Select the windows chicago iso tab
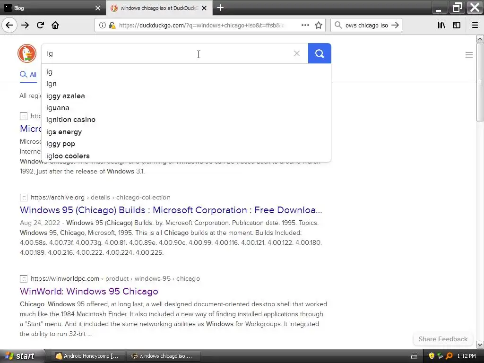The width and height of the screenshot is (484, 363). point(159,8)
